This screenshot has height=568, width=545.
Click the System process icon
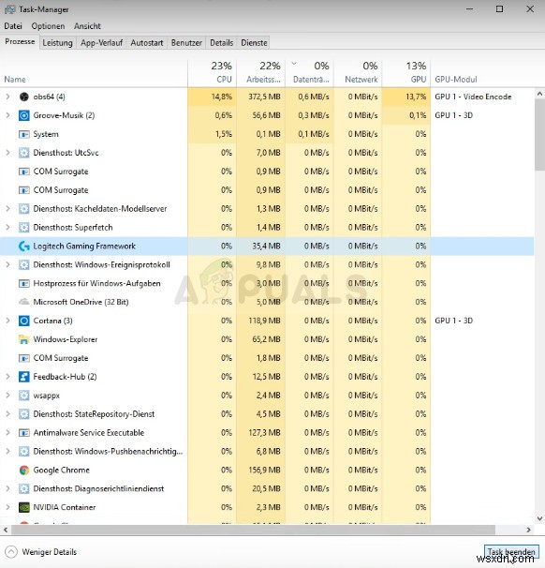pyautogui.click(x=24, y=134)
